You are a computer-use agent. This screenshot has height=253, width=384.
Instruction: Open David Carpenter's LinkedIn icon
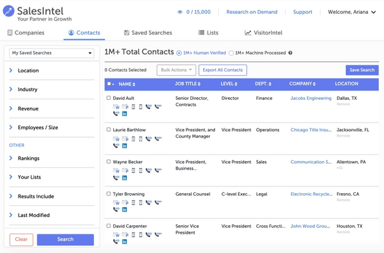pyautogui.click(x=124, y=242)
